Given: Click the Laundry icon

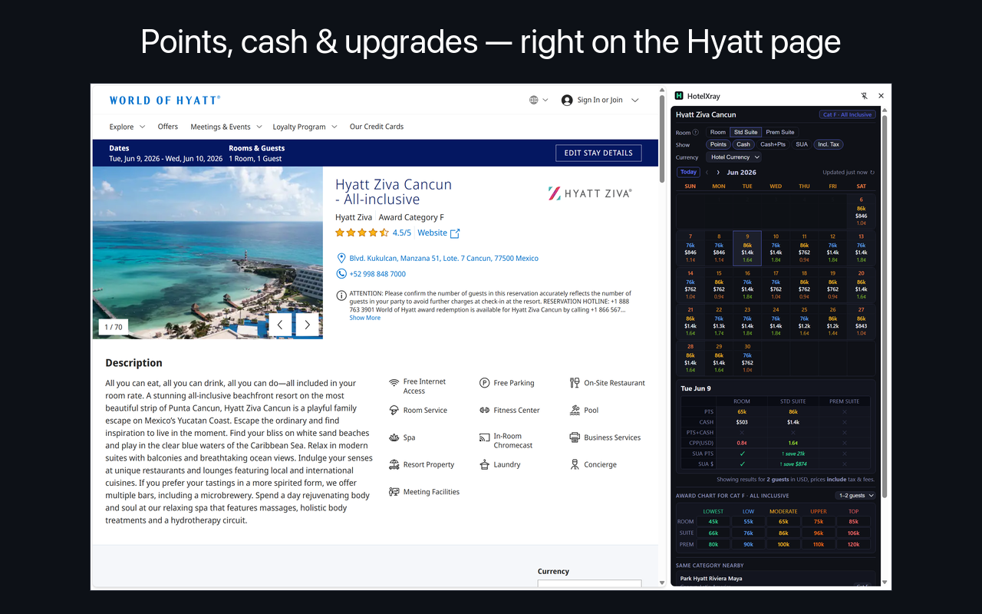Looking at the screenshot, I should tap(485, 464).
